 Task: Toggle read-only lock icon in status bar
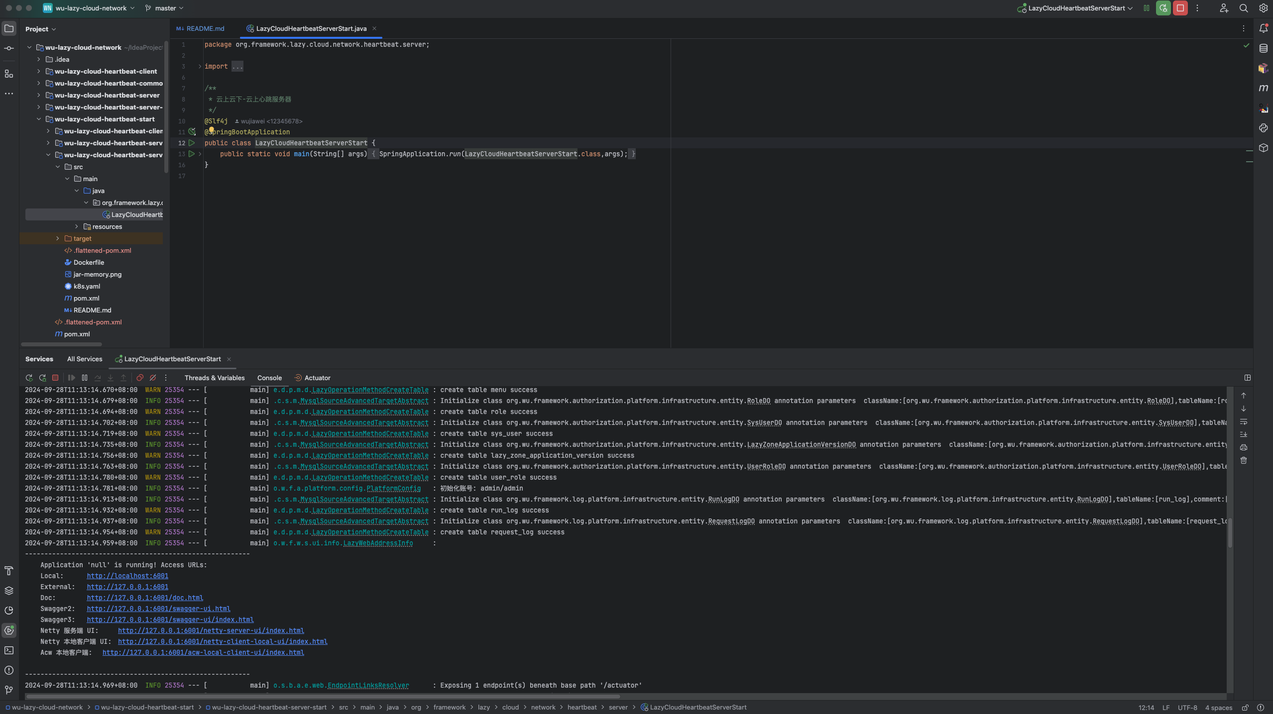1245,708
